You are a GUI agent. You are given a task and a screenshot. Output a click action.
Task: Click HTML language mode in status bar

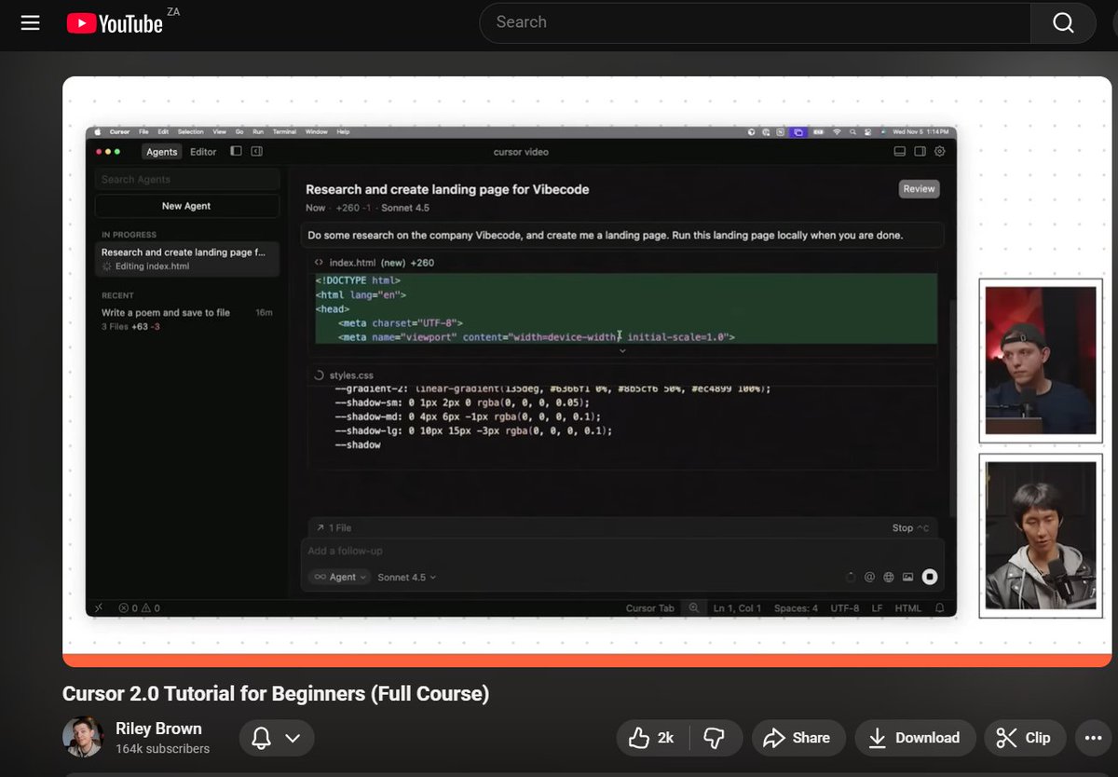tap(907, 607)
